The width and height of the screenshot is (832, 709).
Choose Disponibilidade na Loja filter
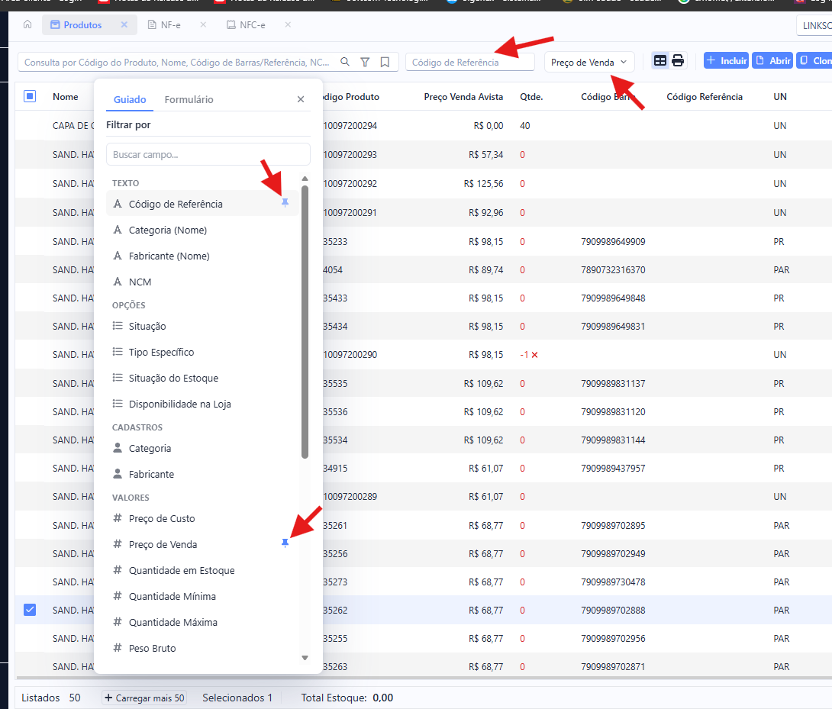pyautogui.click(x=202, y=404)
